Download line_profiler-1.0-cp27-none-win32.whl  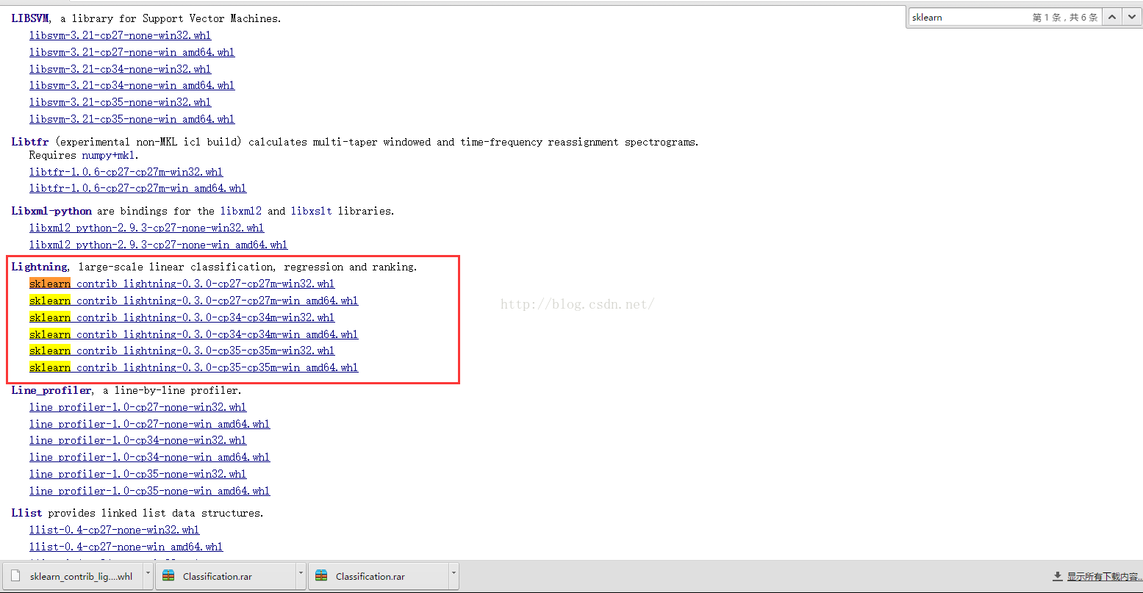click(x=137, y=407)
